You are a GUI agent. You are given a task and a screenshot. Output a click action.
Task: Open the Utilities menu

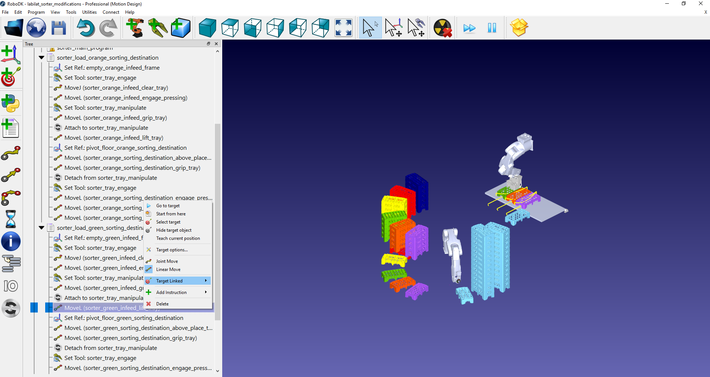click(x=89, y=12)
